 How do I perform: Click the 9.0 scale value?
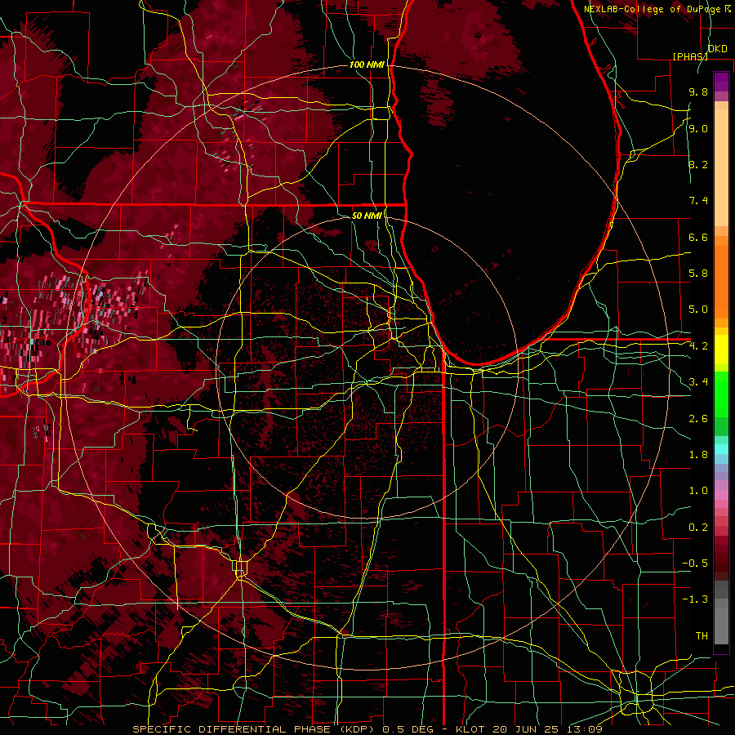(x=698, y=128)
